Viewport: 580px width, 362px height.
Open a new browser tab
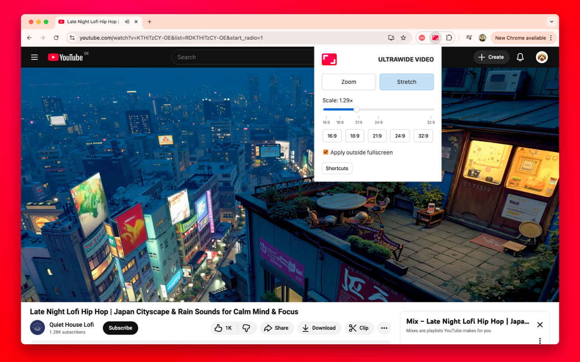pyautogui.click(x=150, y=22)
